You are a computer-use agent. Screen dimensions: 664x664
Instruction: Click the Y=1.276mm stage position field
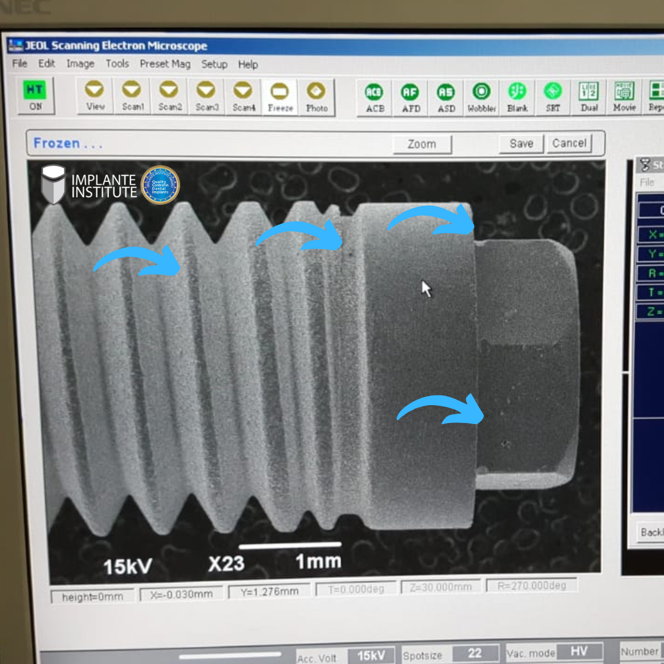(x=267, y=591)
